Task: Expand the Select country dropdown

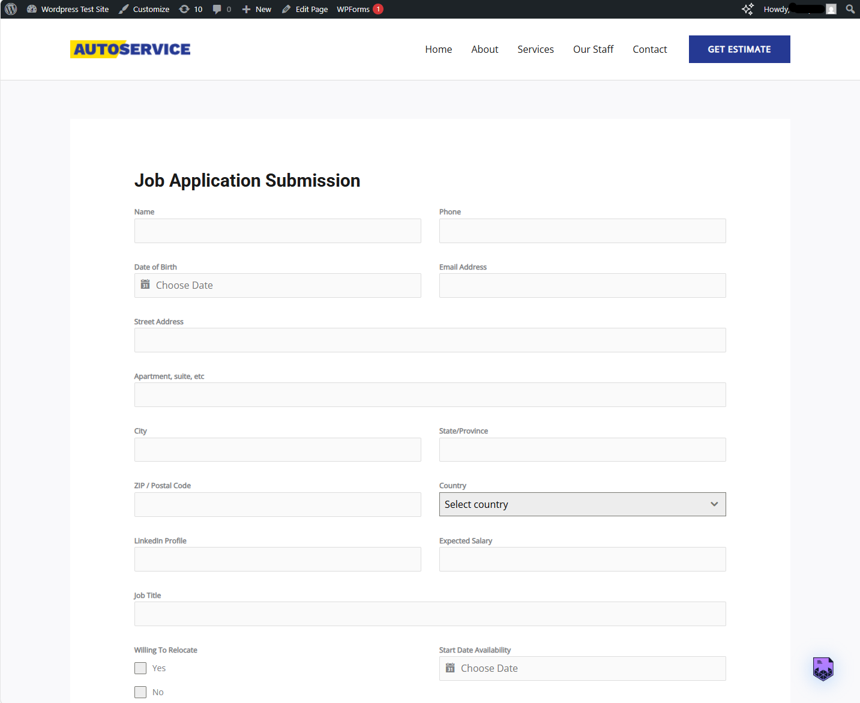Action: (582, 504)
